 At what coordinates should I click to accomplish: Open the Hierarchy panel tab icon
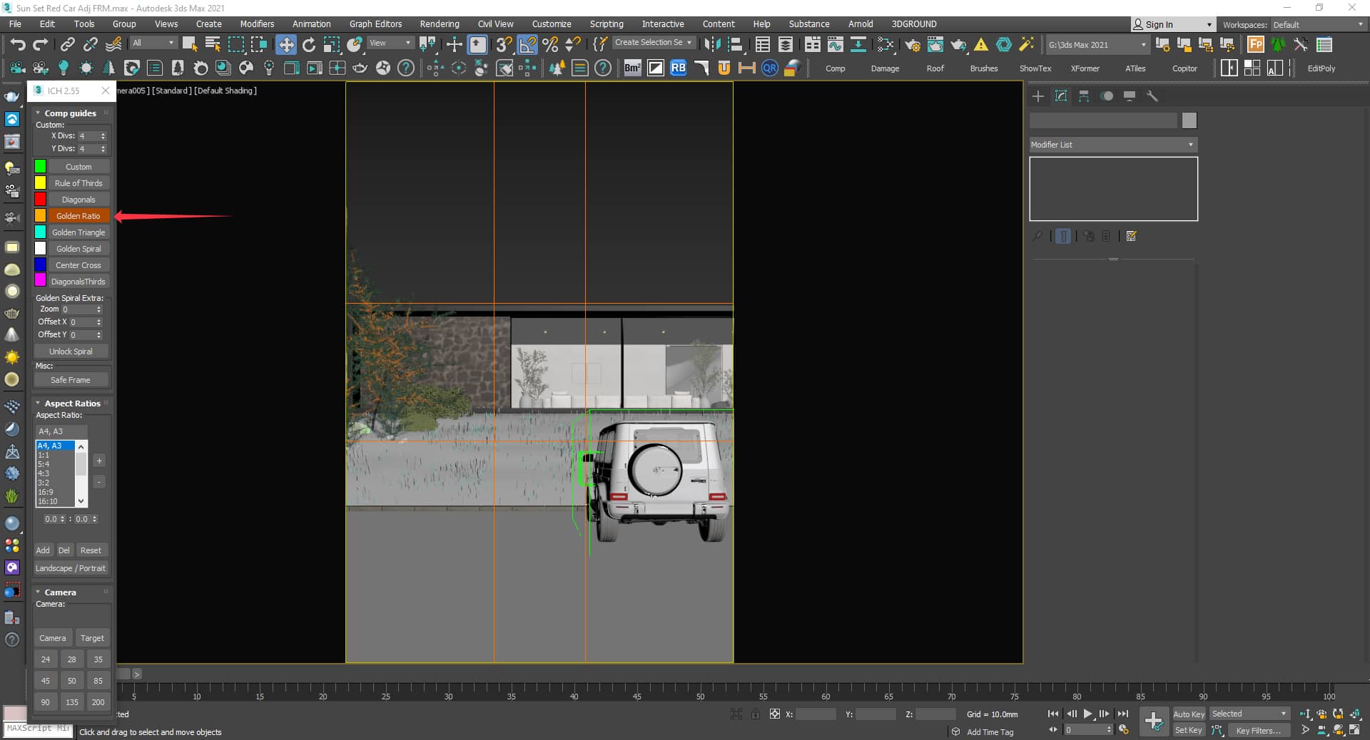point(1084,96)
